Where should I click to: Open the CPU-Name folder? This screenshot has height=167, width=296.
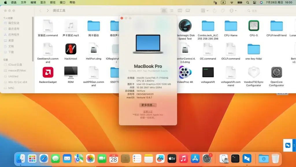(231, 26)
